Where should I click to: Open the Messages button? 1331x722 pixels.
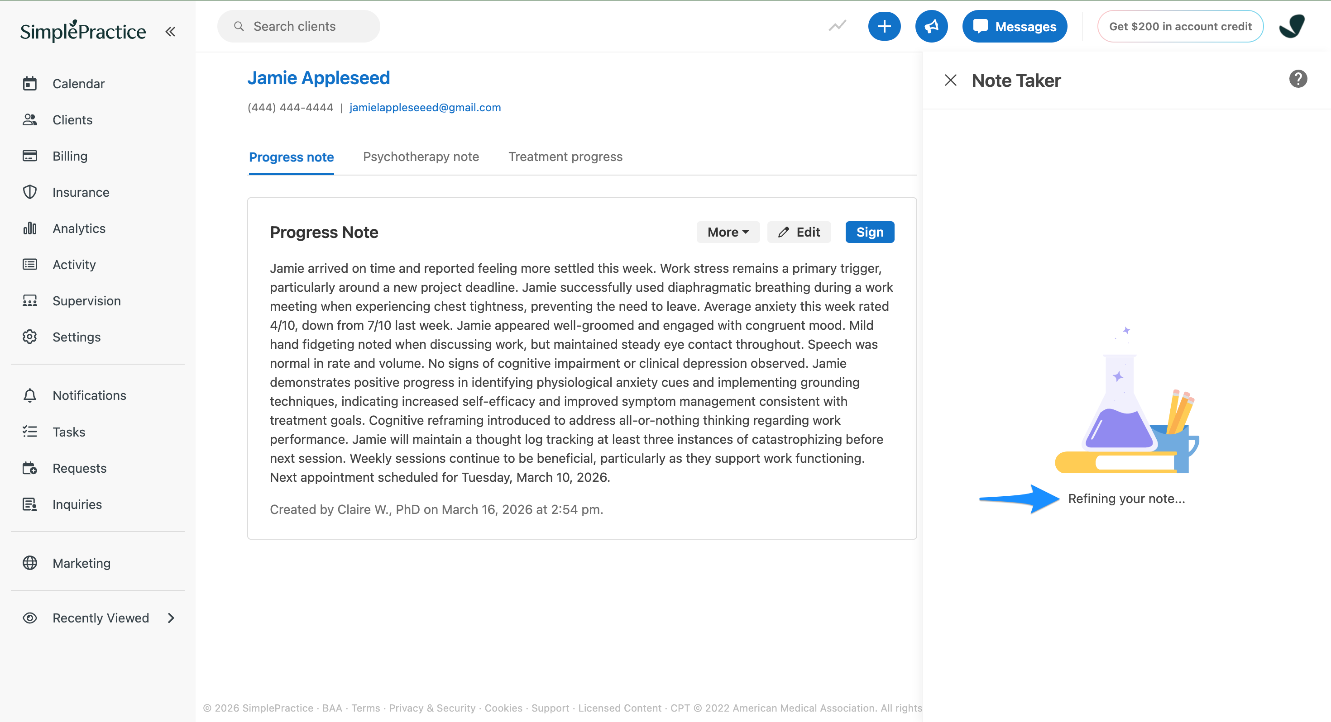point(1014,26)
